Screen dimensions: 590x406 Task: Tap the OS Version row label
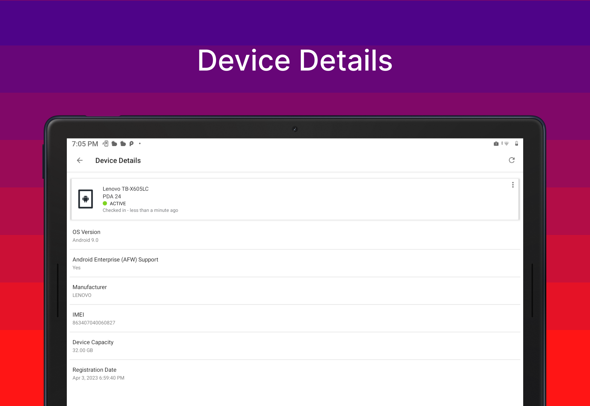[x=86, y=232]
